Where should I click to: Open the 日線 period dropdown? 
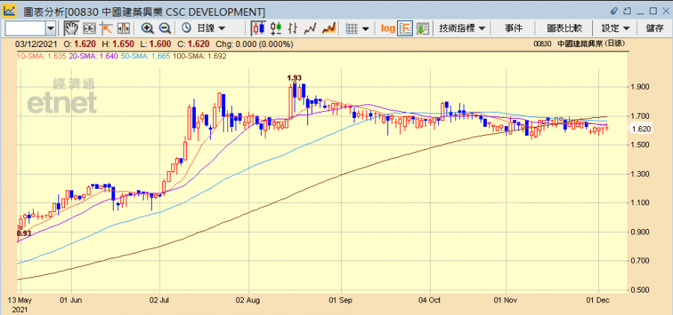208,28
